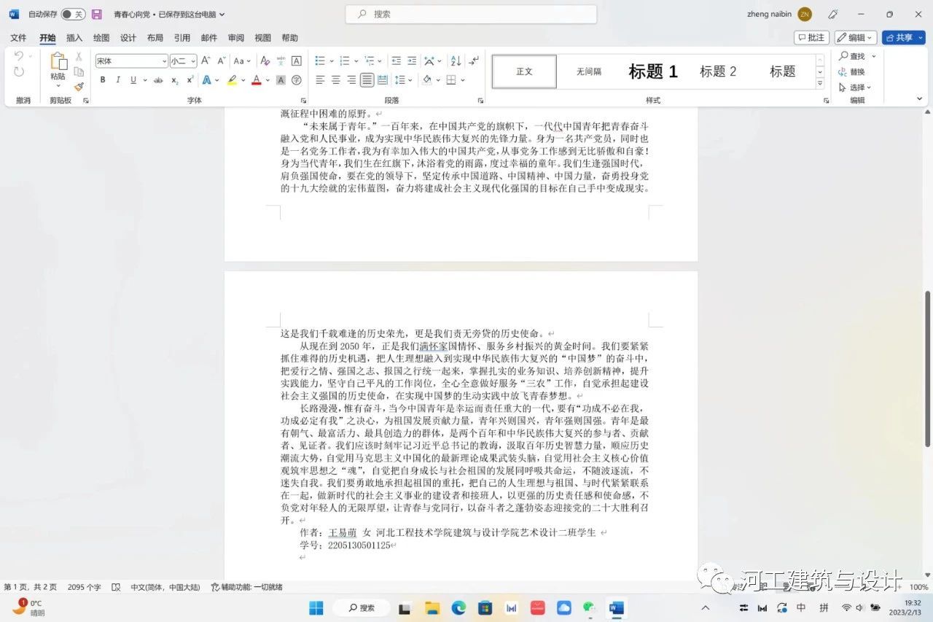Click the Format Painter brush icon

pyautogui.click(x=79, y=87)
